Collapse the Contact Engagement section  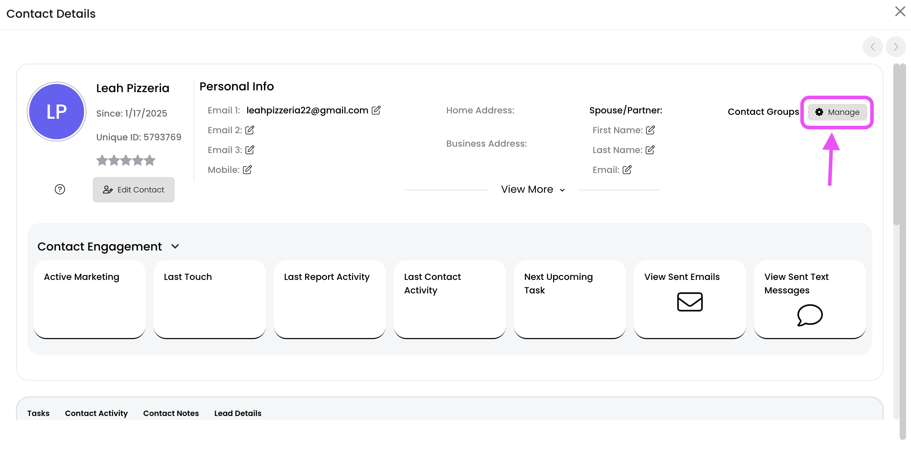tap(175, 246)
